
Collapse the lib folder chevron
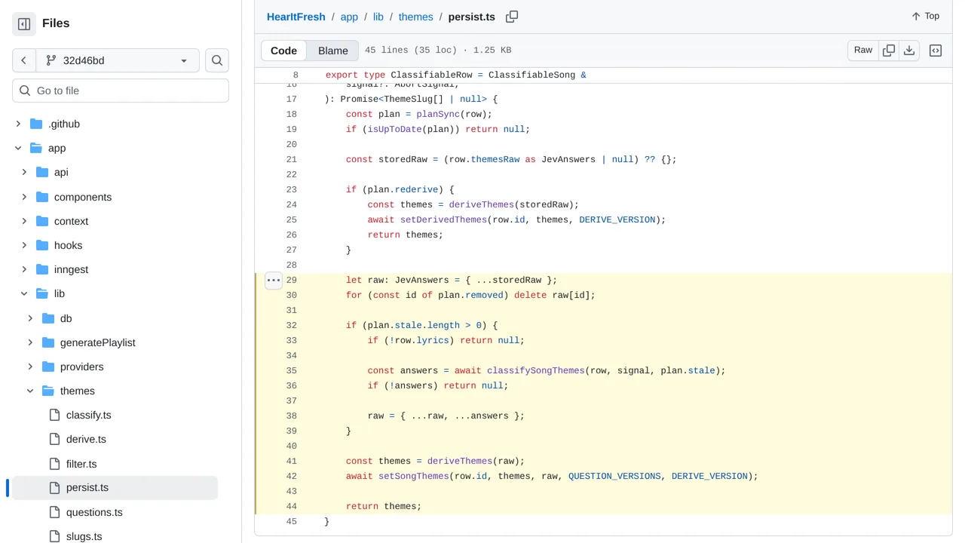tap(24, 294)
